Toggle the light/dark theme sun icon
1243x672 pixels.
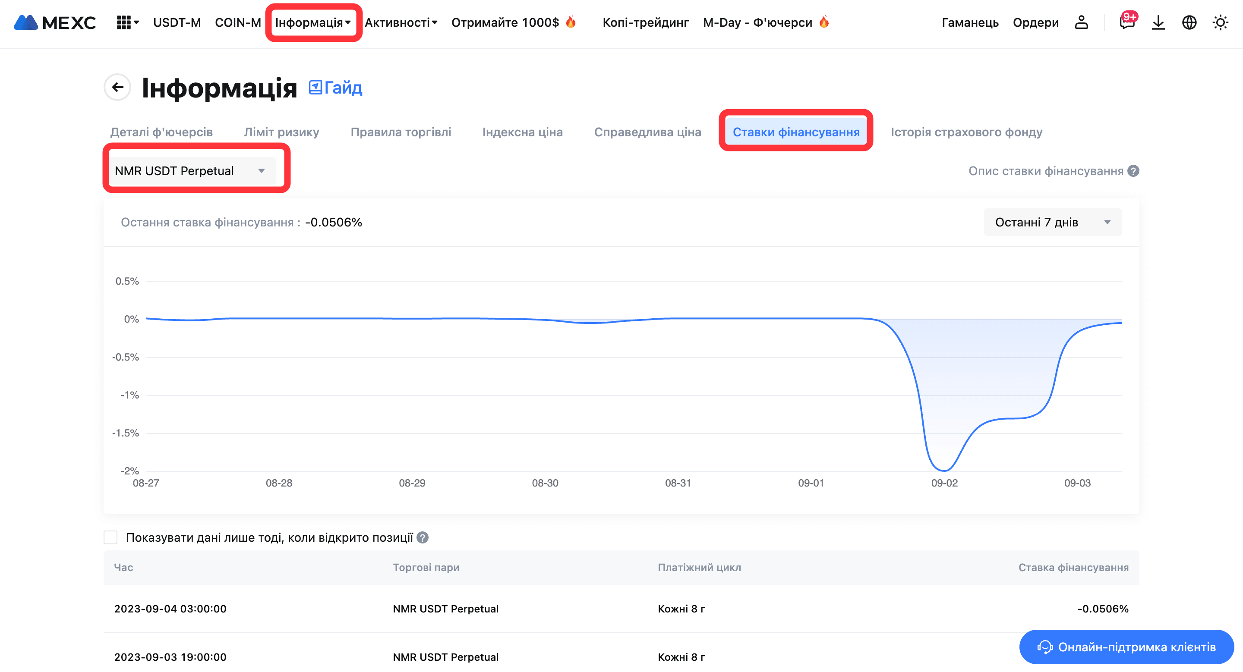(x=1220, y=23)
